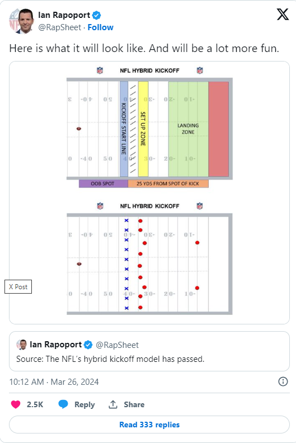The image size is (296, 443).
Task: Click the Ian Rapoport name at top
Action: 64,15
